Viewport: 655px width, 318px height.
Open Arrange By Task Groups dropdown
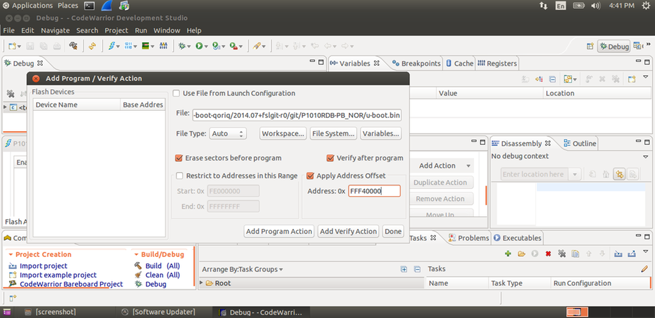[x=281, y=269]
